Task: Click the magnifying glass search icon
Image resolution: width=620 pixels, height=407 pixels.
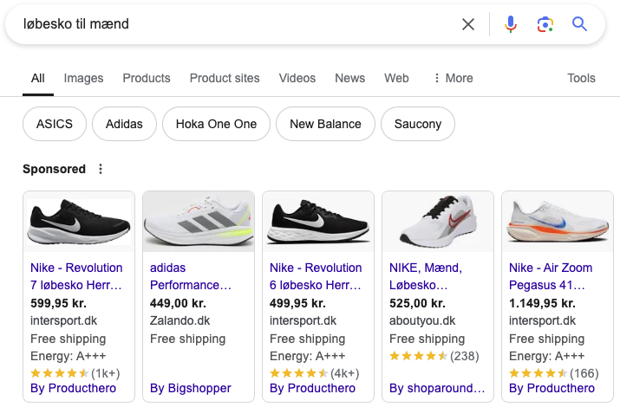Action: (x=579, y=24)
